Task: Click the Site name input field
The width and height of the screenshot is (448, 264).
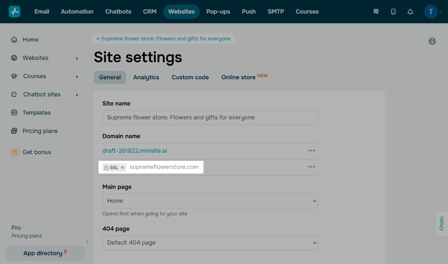Action: [210, 117]
